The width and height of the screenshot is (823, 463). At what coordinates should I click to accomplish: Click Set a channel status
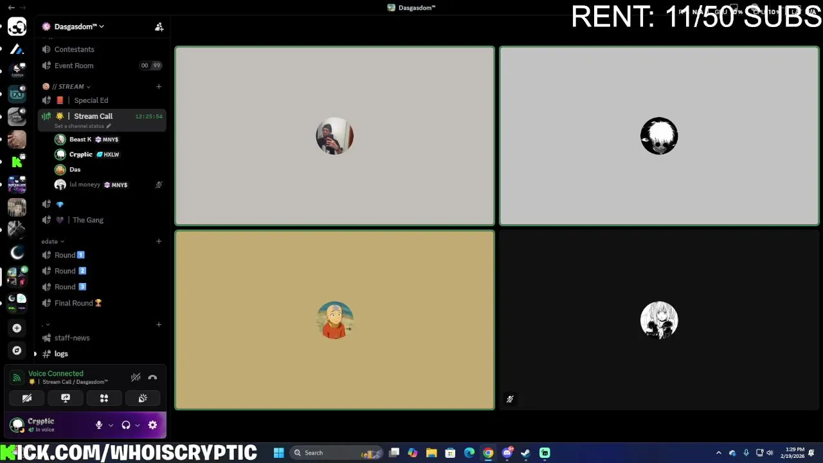click(82, 126)
